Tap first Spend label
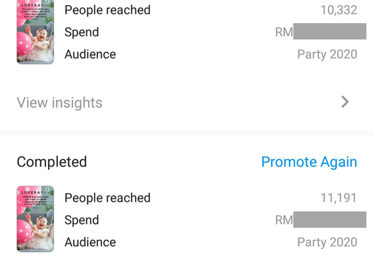This screenshot has height=262, width=374. pyautogui.click(x=82, y=32)
